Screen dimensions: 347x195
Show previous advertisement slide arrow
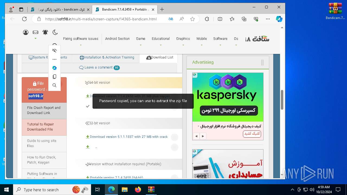[197, 136]
